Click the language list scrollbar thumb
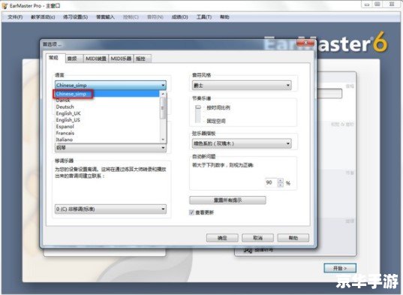 click(x=163, y=108)
